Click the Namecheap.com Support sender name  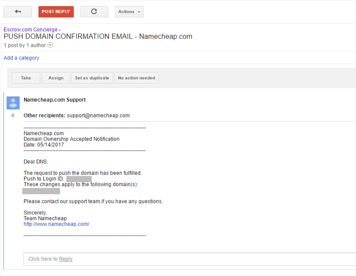point(54,100)
